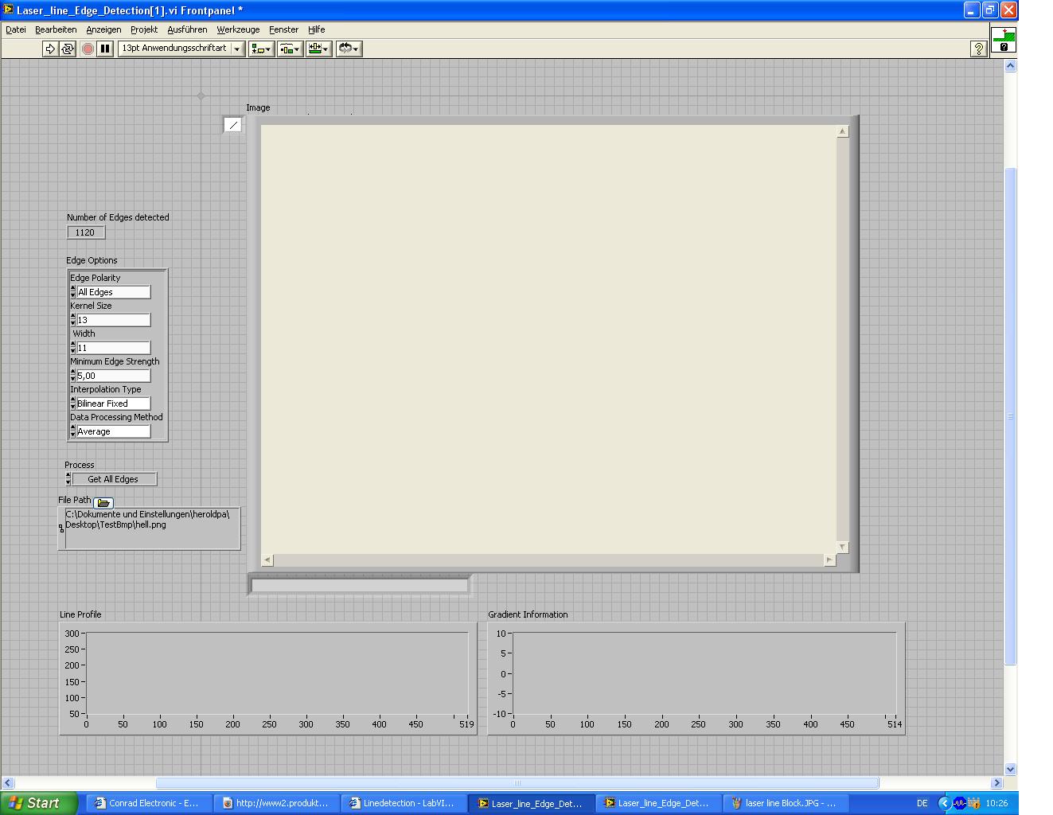Click the system tray clock showing 10:26
The image size is (1053, 815).
pos(996,803)
